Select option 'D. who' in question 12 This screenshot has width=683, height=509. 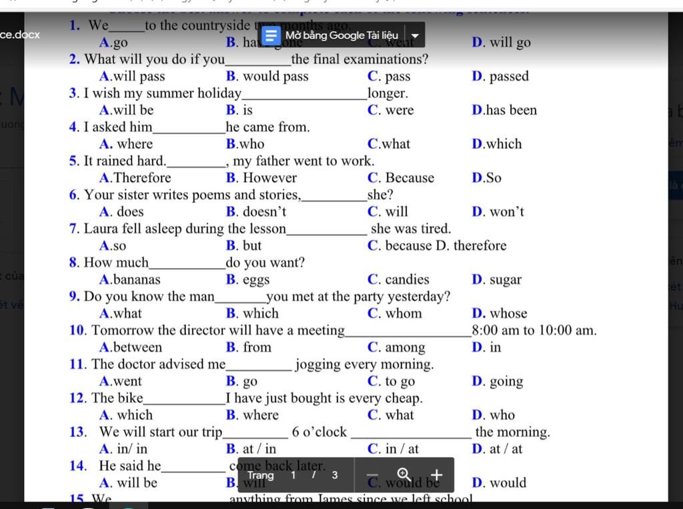click(494, 415)
